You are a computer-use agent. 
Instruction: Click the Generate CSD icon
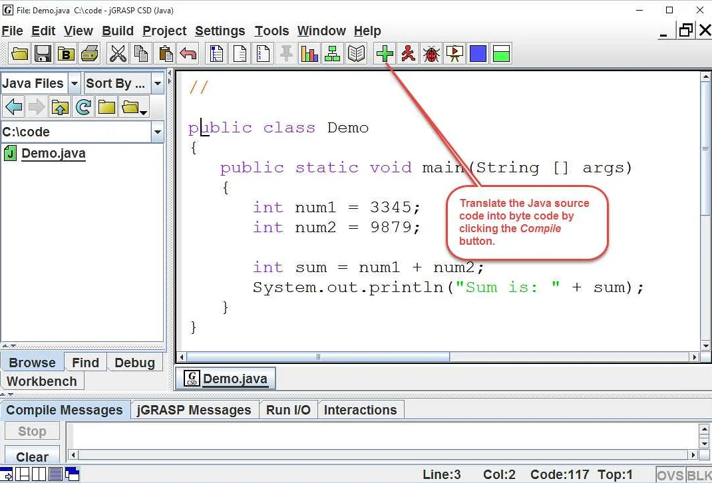click(216, 53)
